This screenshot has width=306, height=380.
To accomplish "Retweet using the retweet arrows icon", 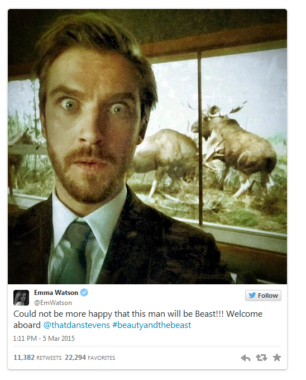I will click(261, 358).
